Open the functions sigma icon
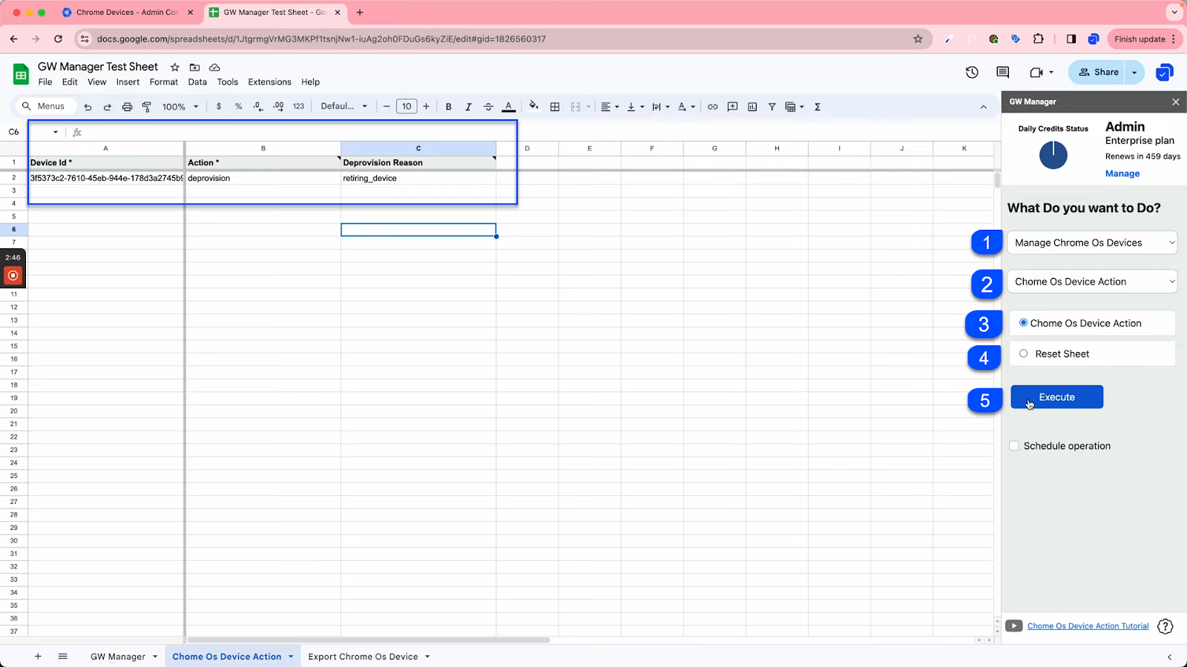 (818, 107)
